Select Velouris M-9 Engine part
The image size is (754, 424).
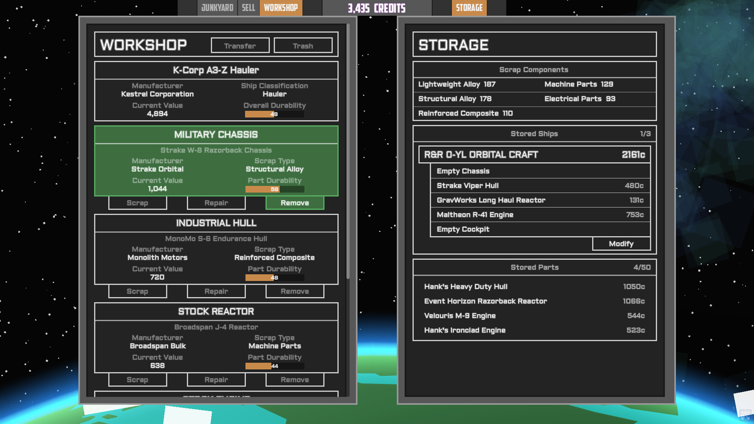[534, 316]
